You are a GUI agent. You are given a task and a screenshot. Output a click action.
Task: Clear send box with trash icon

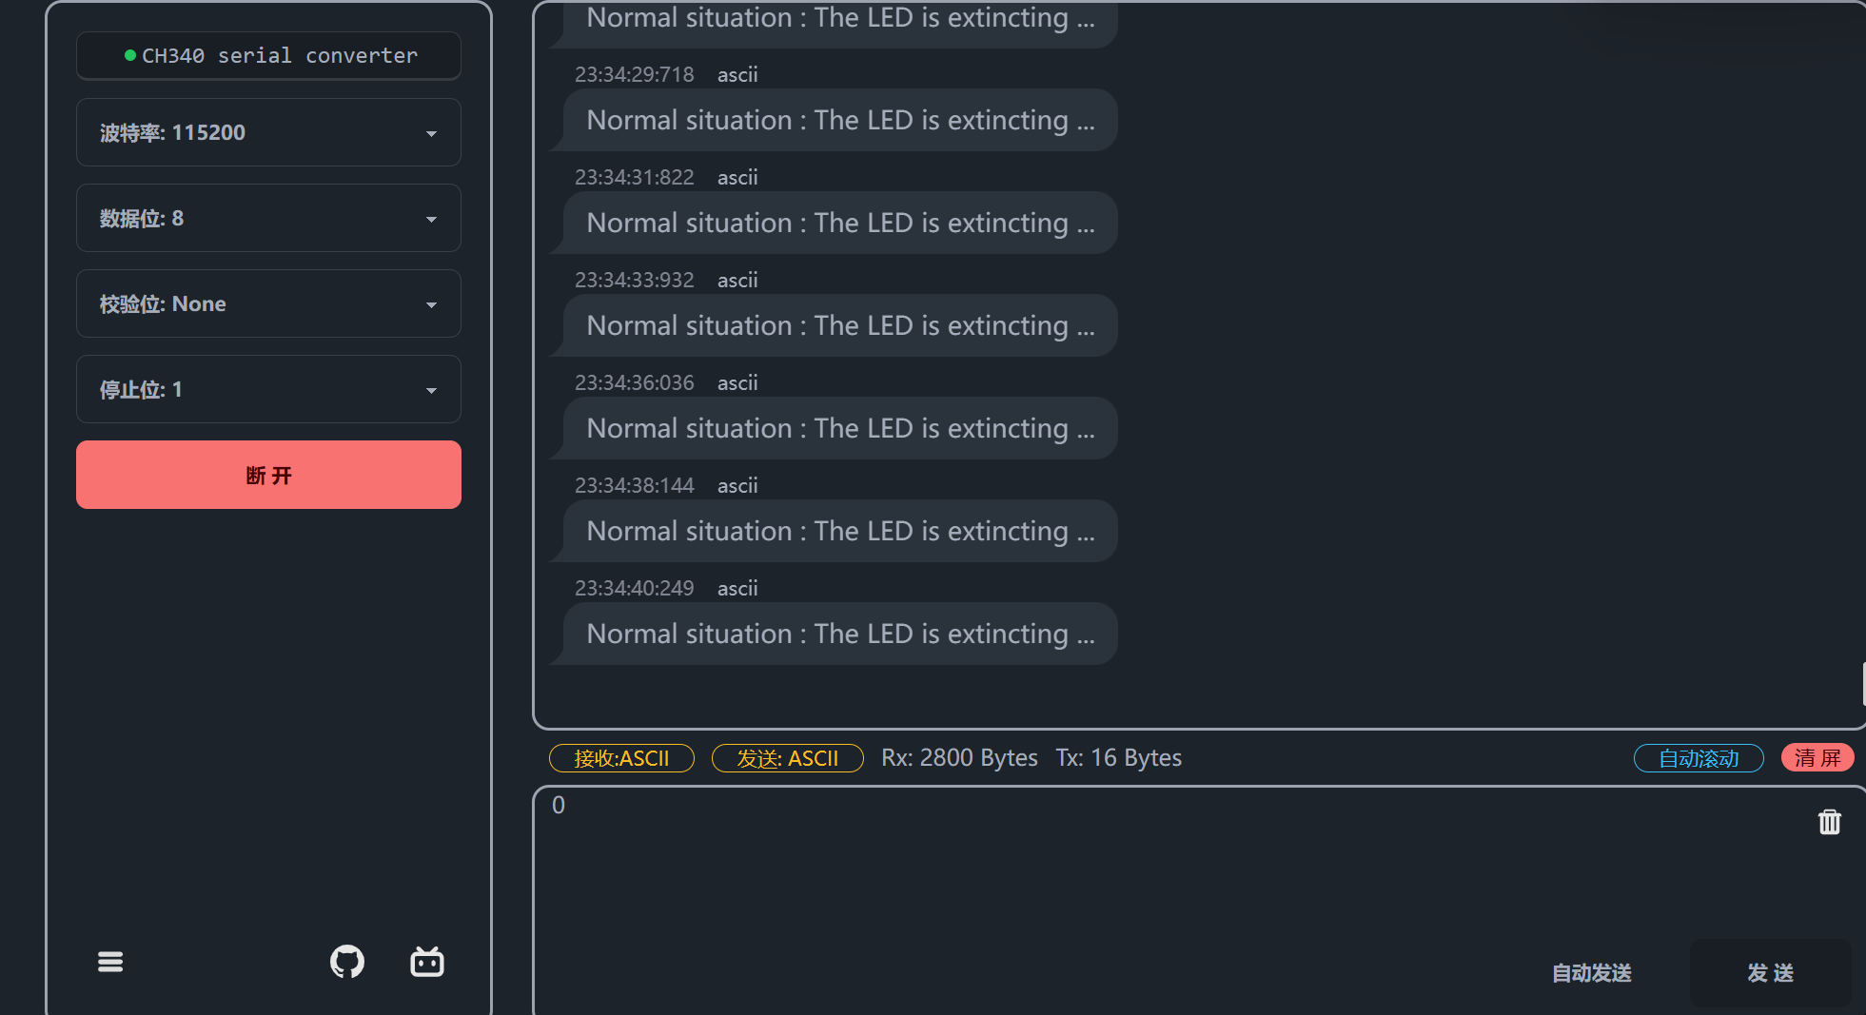[1829, 822]
